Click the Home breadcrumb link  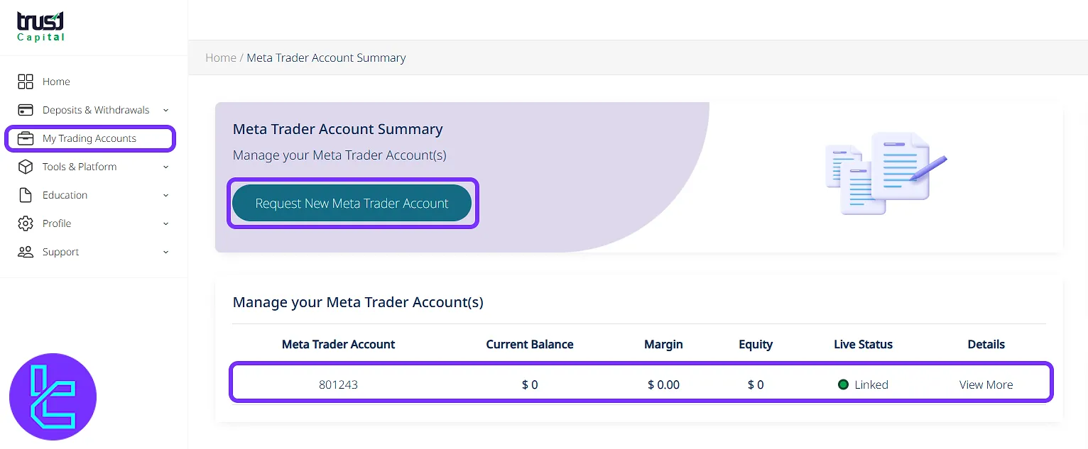[221, 57]
